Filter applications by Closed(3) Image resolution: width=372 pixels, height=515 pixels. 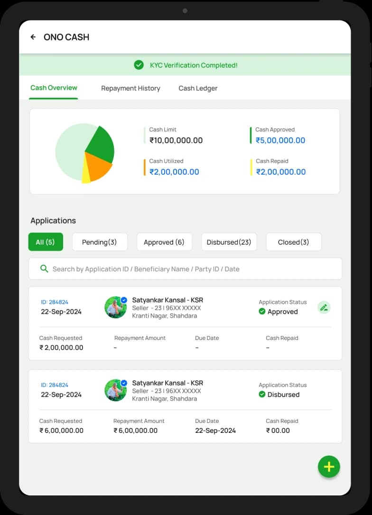coord(294,242)
